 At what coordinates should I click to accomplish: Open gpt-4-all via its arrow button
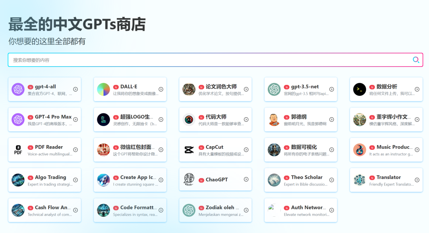click(x=75, y=89)
